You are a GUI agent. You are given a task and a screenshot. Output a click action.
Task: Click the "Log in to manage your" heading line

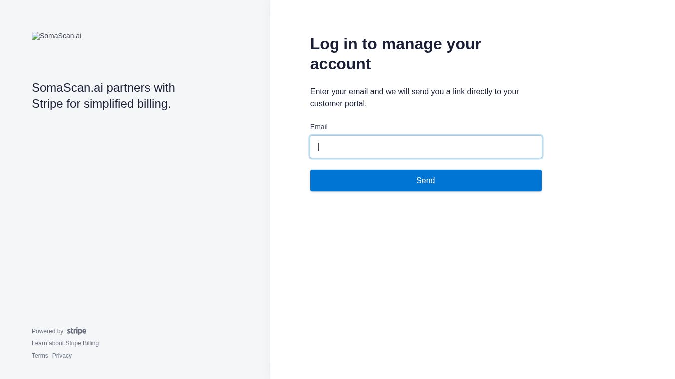(395, 44)
